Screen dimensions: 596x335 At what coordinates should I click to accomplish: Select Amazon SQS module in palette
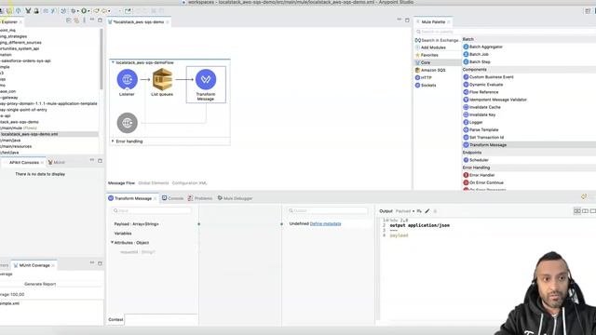[x=430, y=71]
